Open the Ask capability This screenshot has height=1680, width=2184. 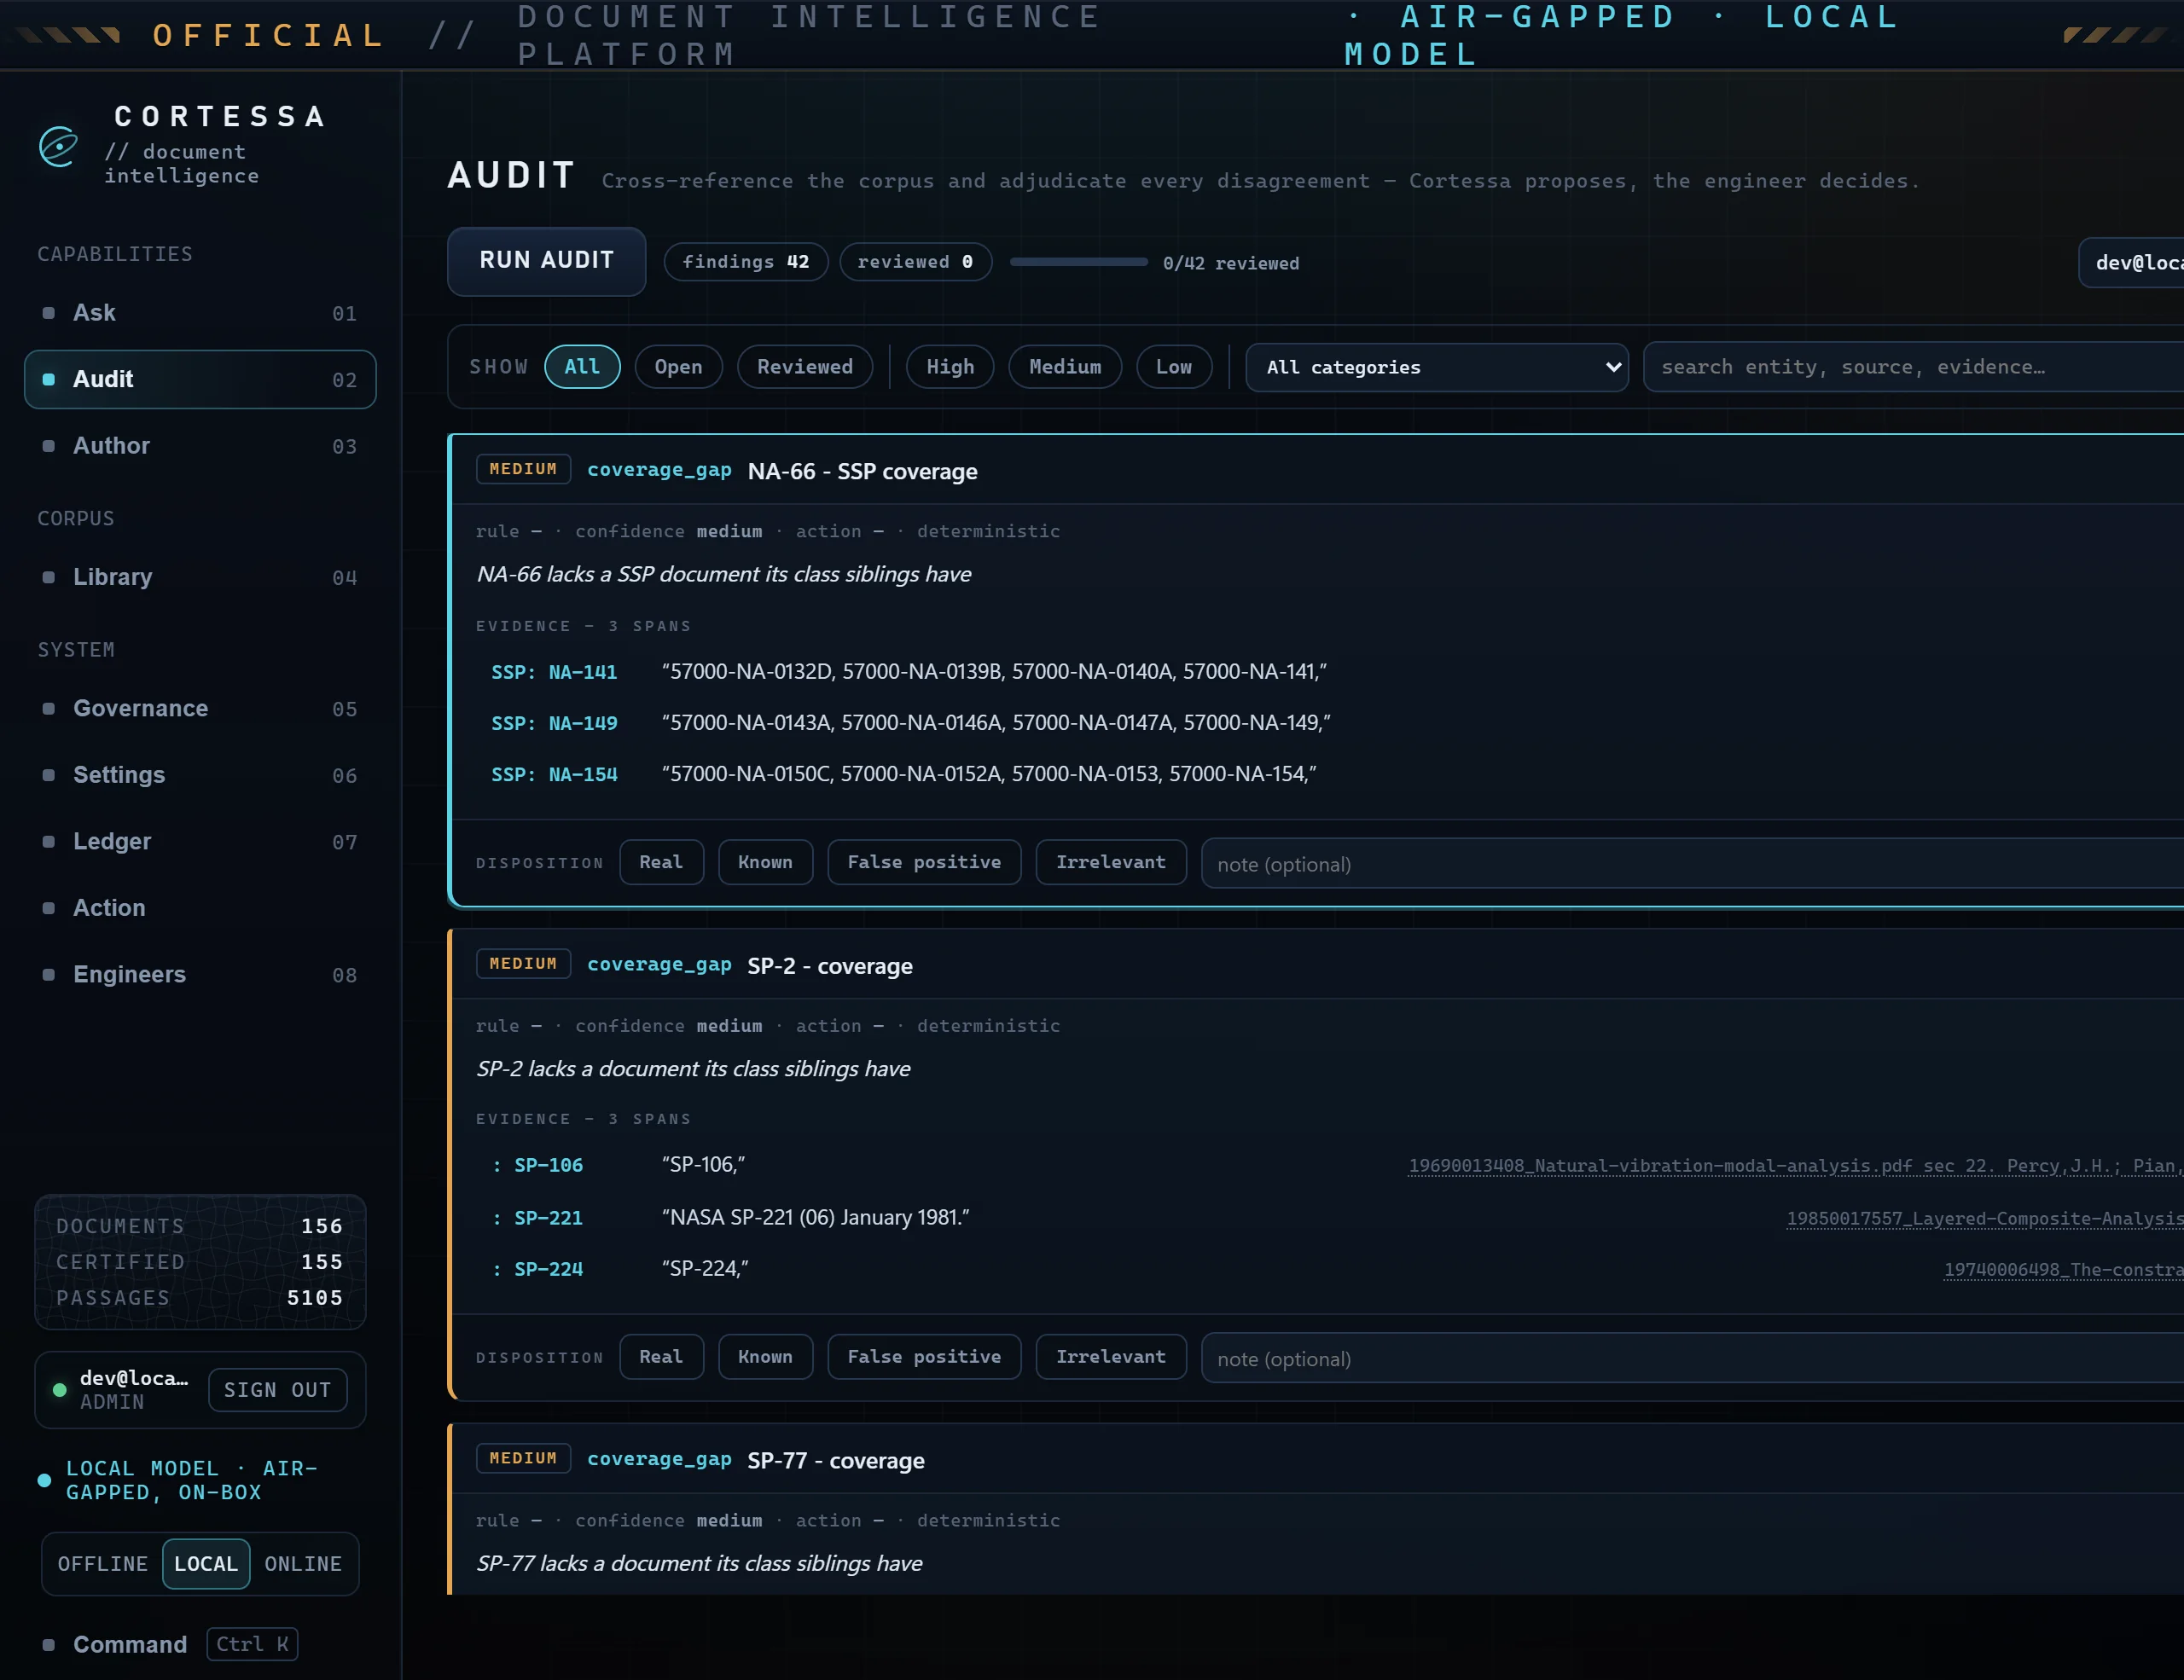(x=200, y=313)
